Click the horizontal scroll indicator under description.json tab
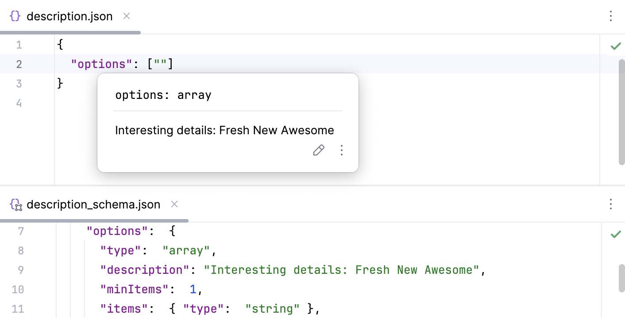This screenshot has width=625, height=318. point(70,32)
